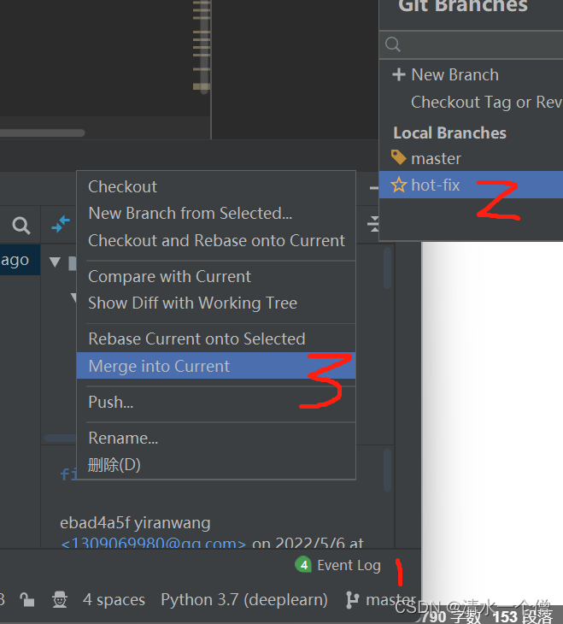Click the editor vertical scrollbar thumb
The width and height of the screenshot is (563, 624).
tap(204, 46)
